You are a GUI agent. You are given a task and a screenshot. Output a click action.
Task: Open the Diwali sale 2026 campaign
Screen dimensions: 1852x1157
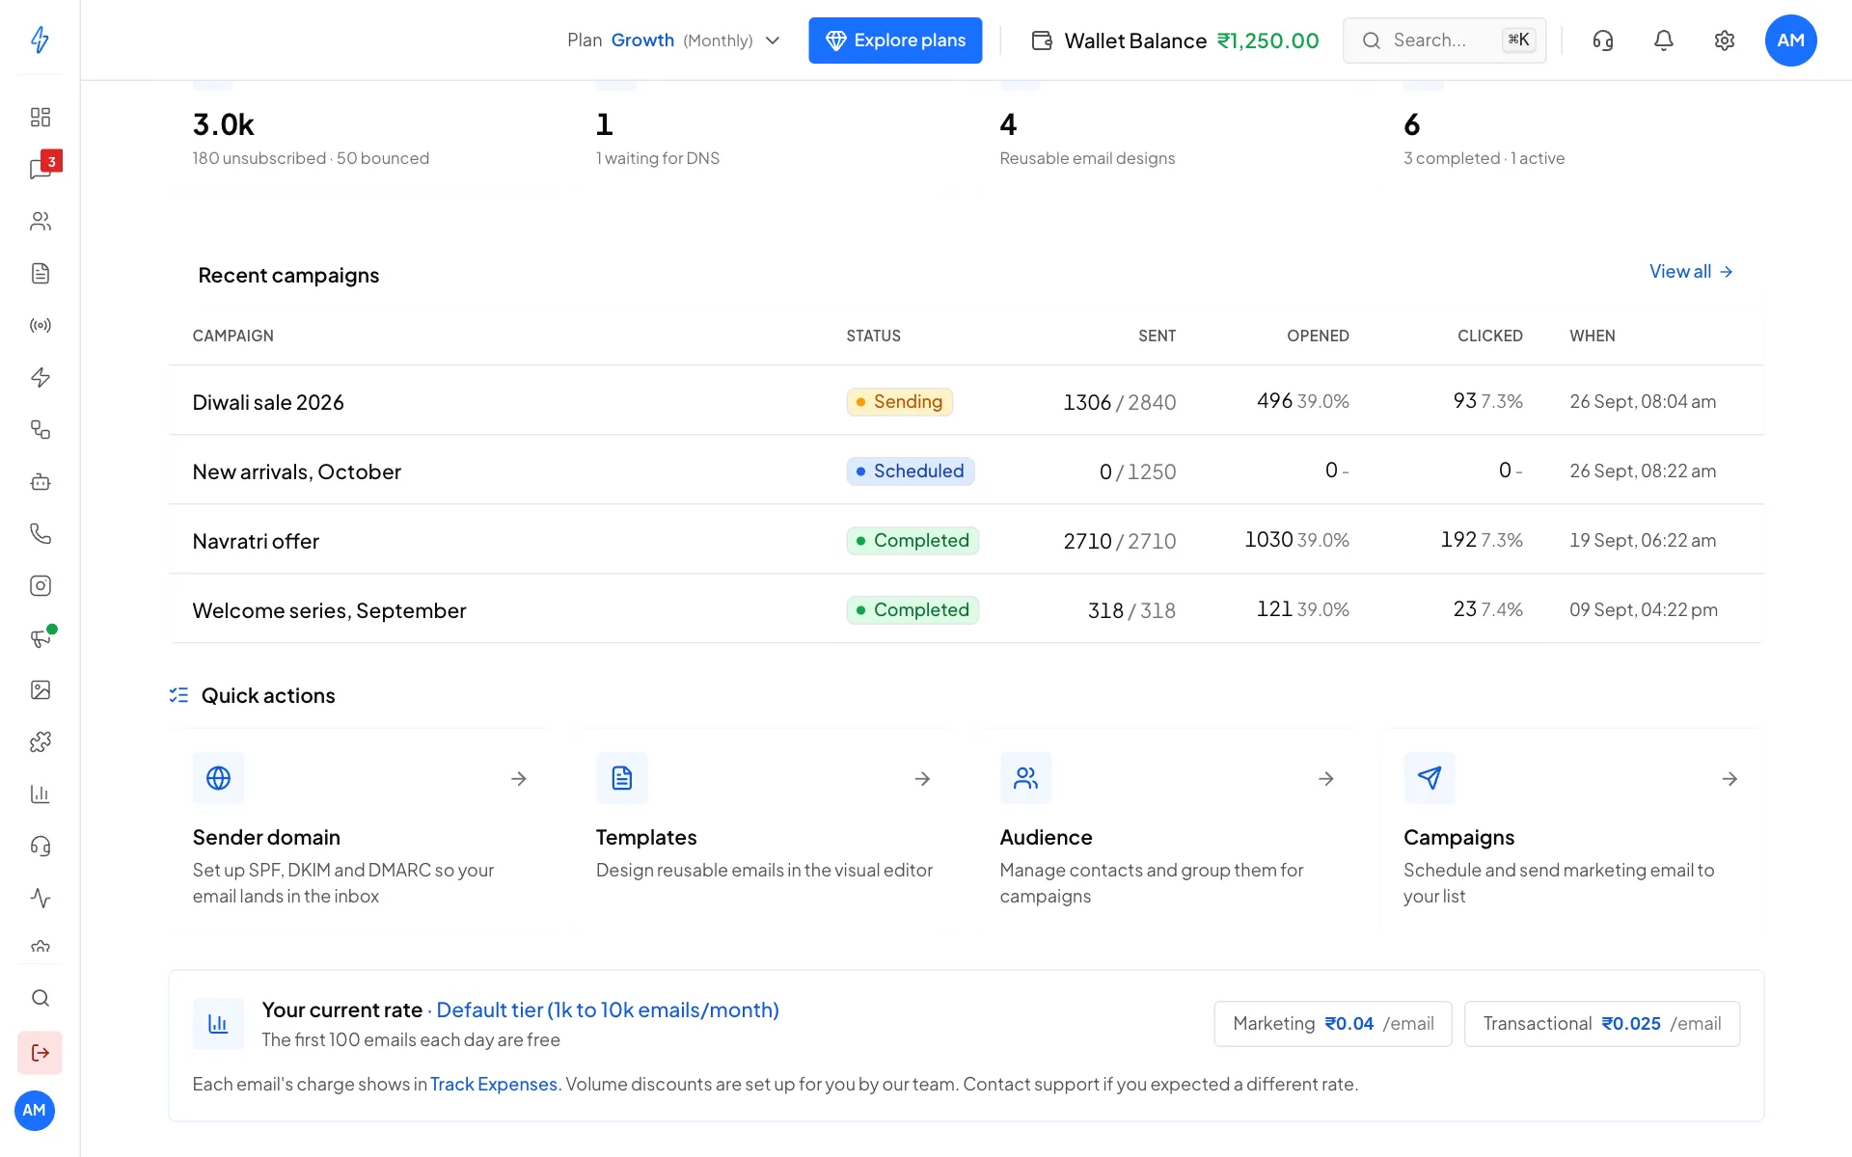(x=268, y=402)
